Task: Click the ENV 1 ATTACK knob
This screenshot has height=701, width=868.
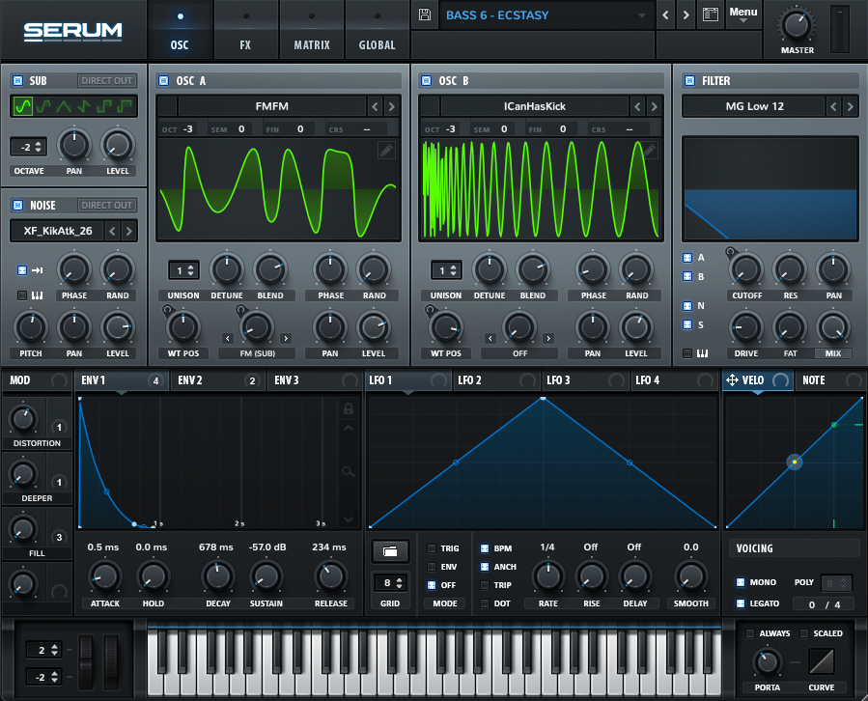Action: [x=105, y=576]
